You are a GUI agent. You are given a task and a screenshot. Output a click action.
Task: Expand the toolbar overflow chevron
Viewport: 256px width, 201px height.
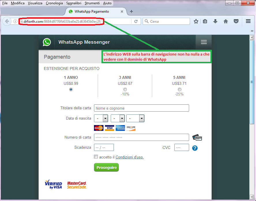click(x=252, y=31)
